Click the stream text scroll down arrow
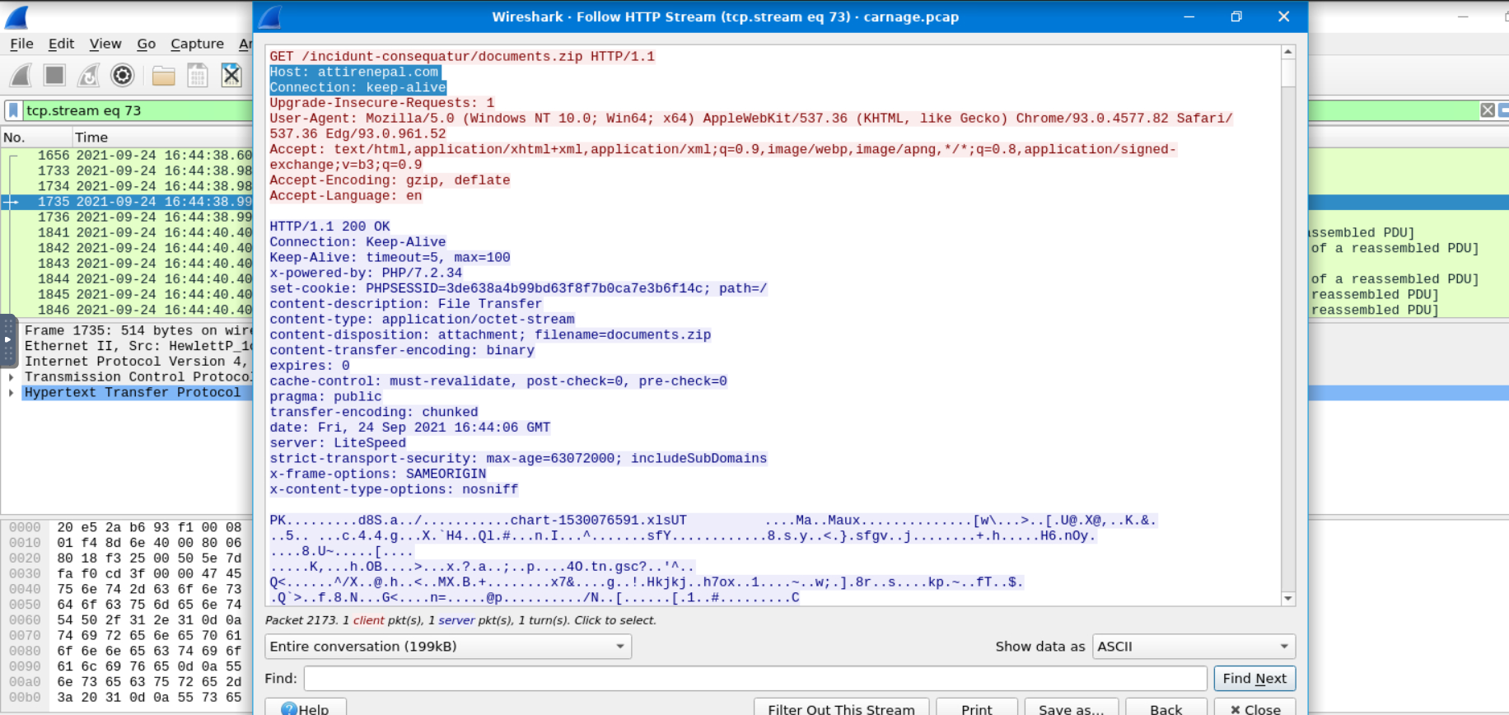The height and width of the screenshot is (715, 1509). pos(1288,599)
